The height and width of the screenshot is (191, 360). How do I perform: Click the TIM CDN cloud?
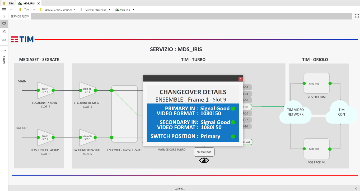click(x=342, y=112)
